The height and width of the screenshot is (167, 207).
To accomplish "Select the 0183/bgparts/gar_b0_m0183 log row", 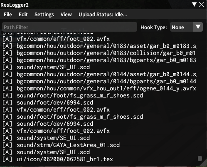I will [99, 60].
